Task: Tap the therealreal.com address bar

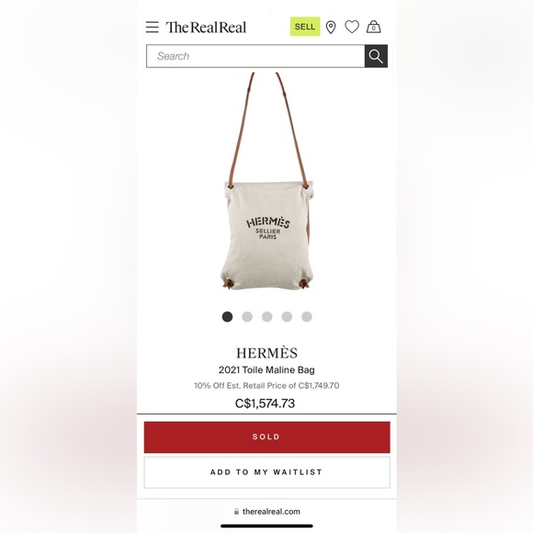Action: point(266,512)
